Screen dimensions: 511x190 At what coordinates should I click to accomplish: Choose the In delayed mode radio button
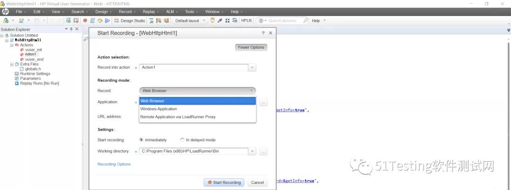coord(182,140)
